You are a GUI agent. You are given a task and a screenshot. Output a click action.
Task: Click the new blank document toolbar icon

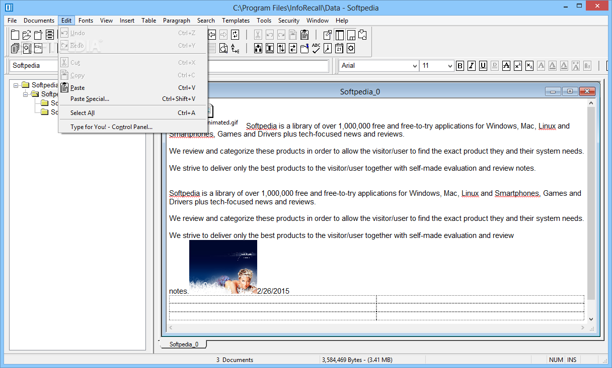coord(15,35)
